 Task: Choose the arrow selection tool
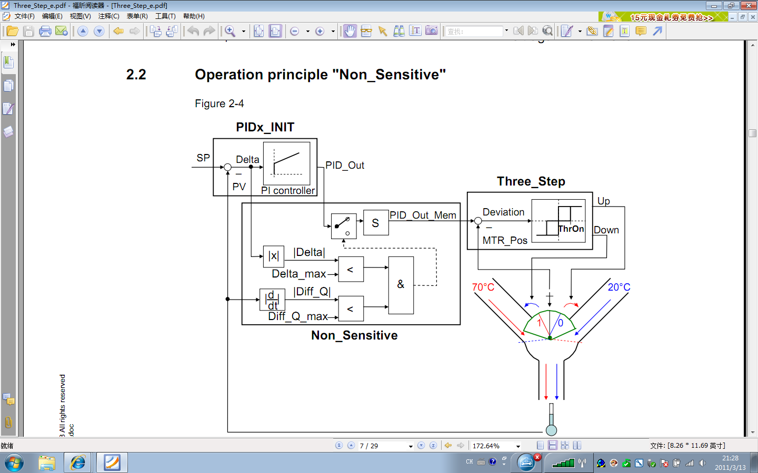383,31
